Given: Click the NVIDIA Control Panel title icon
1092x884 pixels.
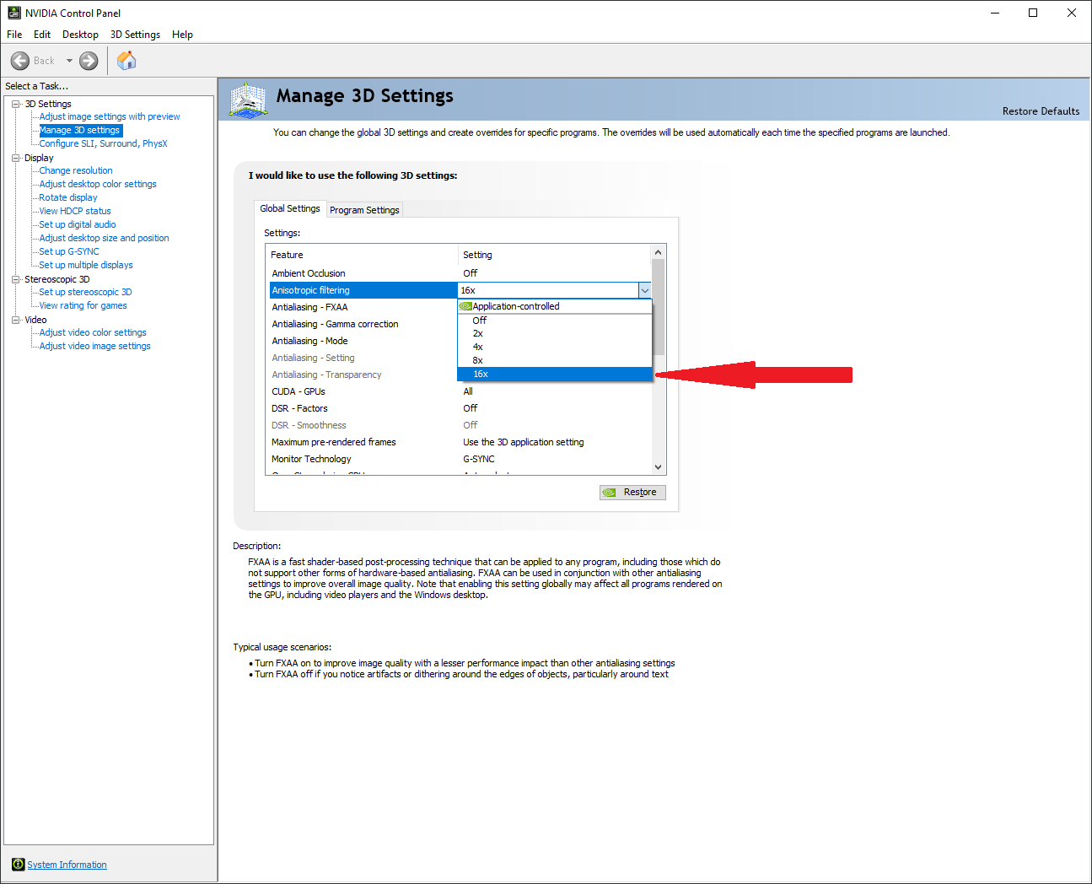Looking at the screenshot, I should coord(13,13).
